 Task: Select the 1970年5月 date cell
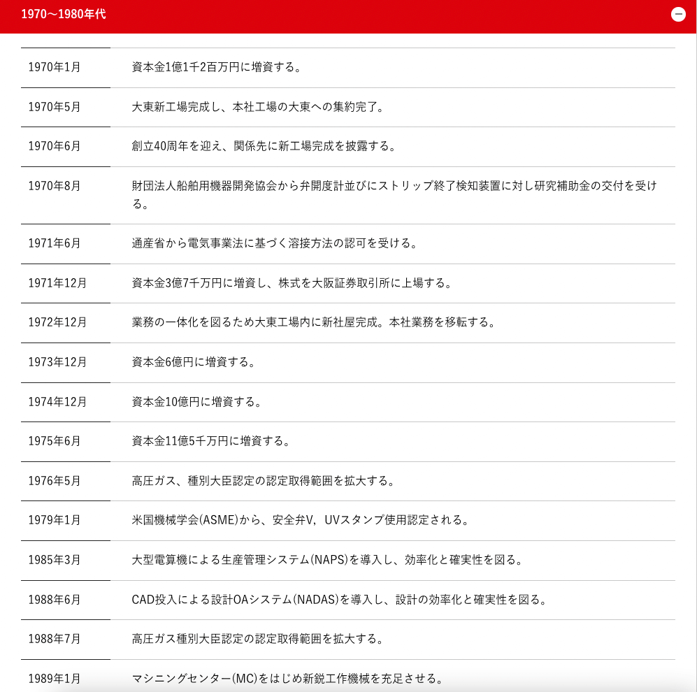pos(55,107)
